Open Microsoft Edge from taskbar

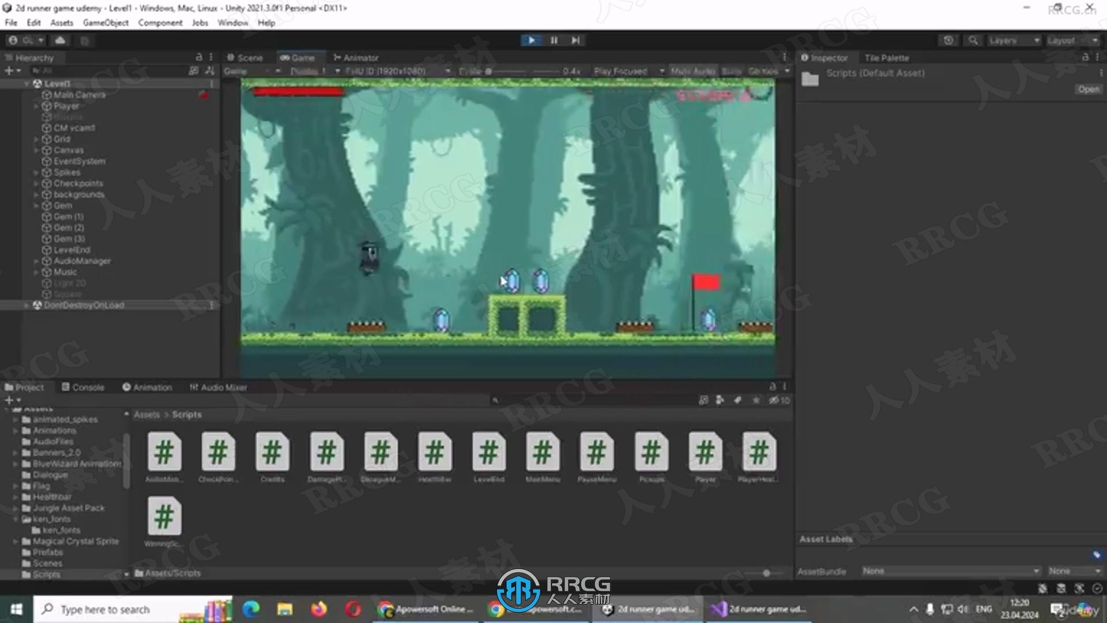251,609
